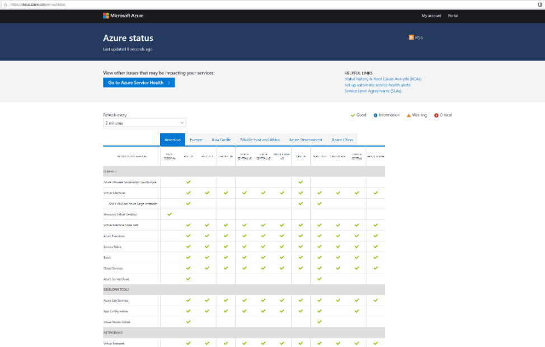Image resolution: width=545 pixels, height=347 pixels.
Task: Click Azure Spring Cloud East US checkmark
Action: [x=189, y=279]
